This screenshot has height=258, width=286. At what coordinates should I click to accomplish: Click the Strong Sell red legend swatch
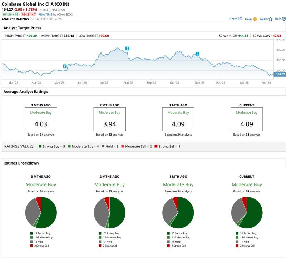pyautogui.click(x=156, y=146)
